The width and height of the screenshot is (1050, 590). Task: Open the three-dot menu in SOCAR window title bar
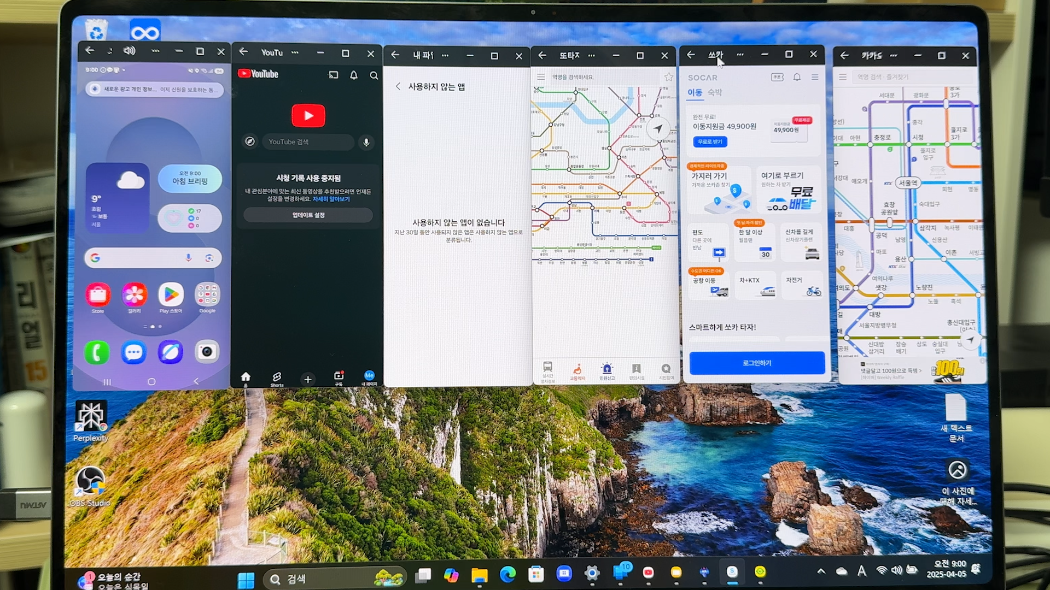pyautogui.click(x=740, y=55)
